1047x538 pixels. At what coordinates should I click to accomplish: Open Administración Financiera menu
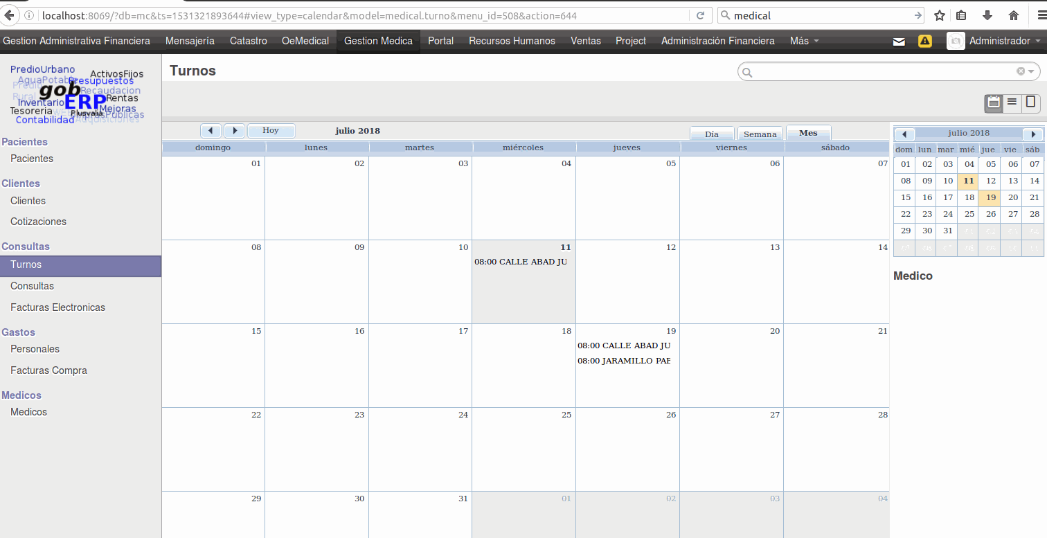coord(718,41)
